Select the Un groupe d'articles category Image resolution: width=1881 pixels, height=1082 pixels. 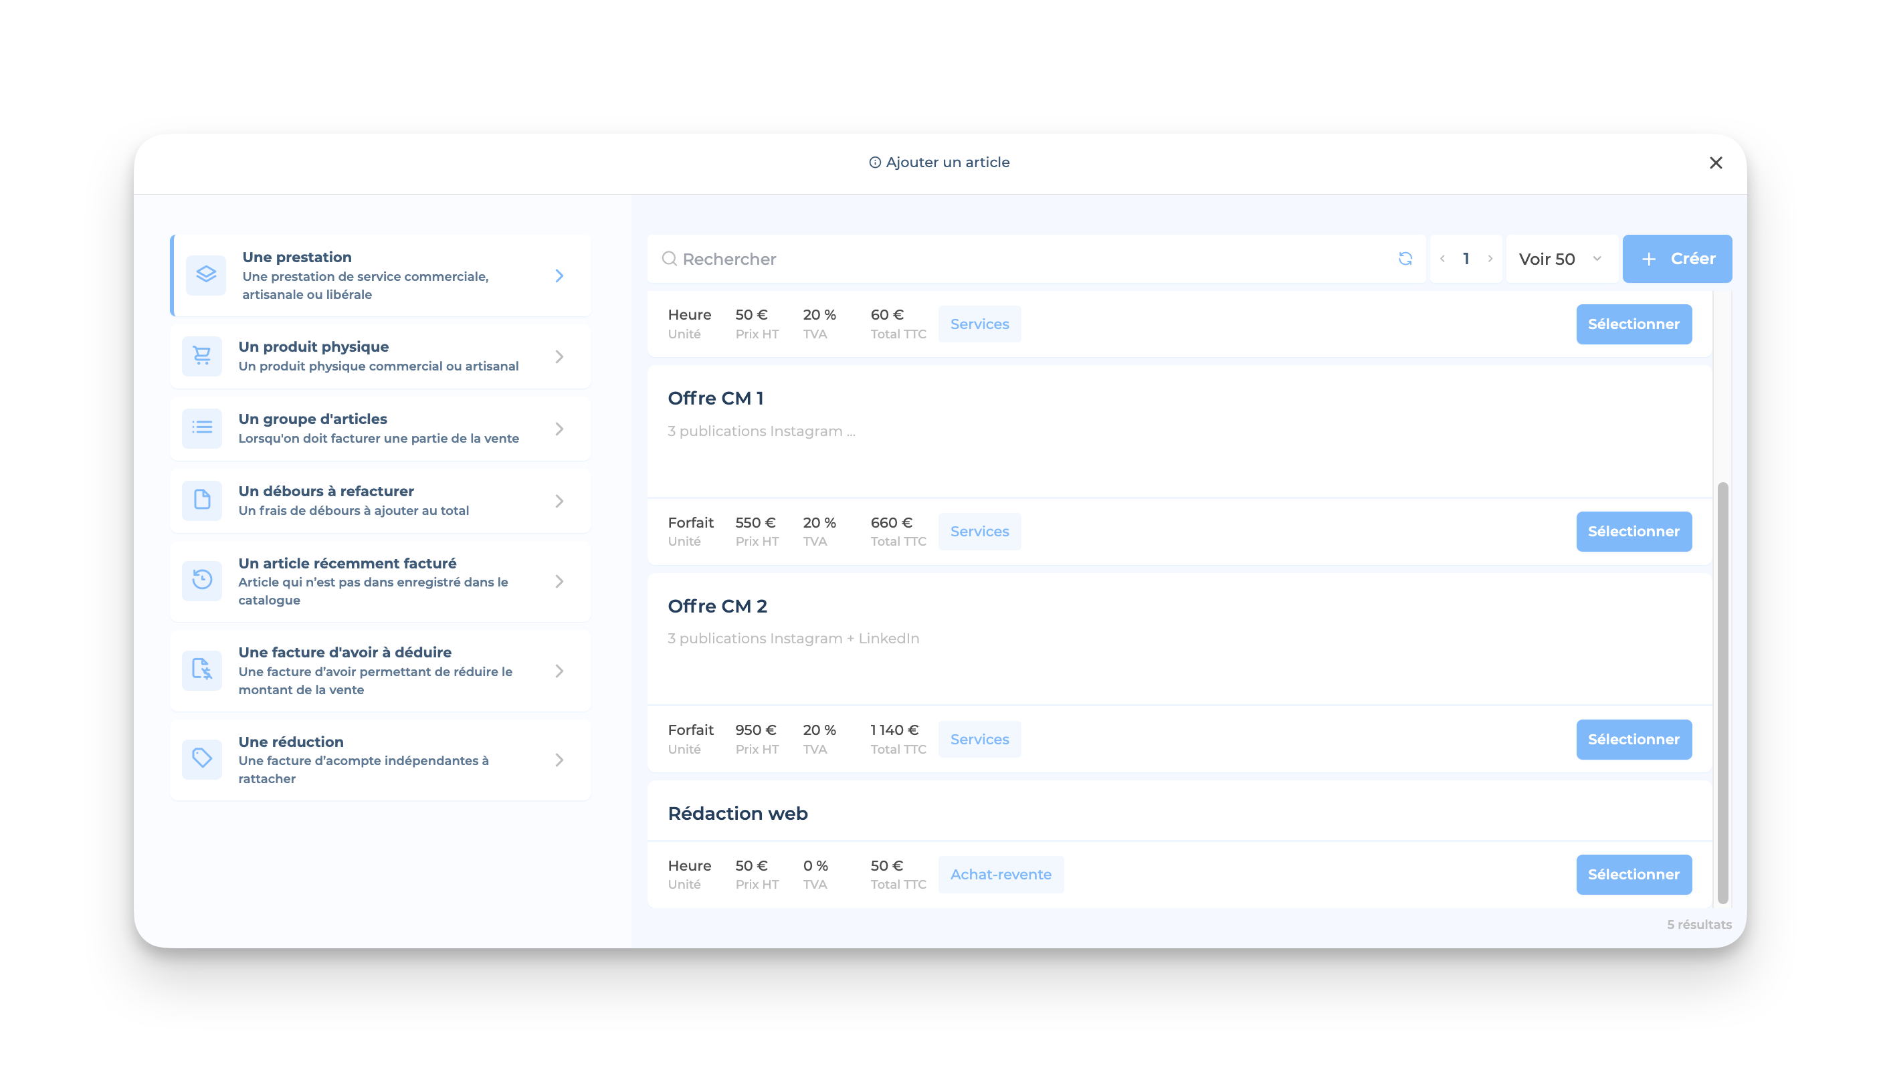[381, 428]
